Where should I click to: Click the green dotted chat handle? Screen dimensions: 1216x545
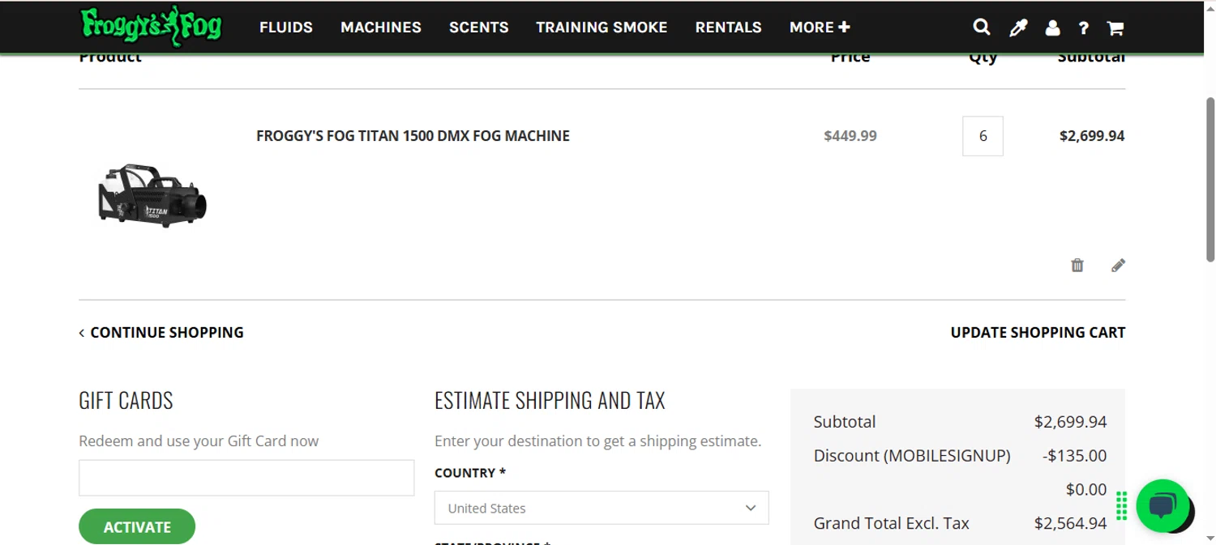[x=1122, y=505]
